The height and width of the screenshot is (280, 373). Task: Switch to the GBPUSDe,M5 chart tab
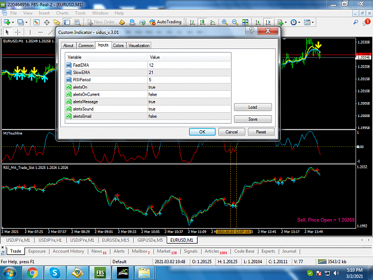coord(150,240)
